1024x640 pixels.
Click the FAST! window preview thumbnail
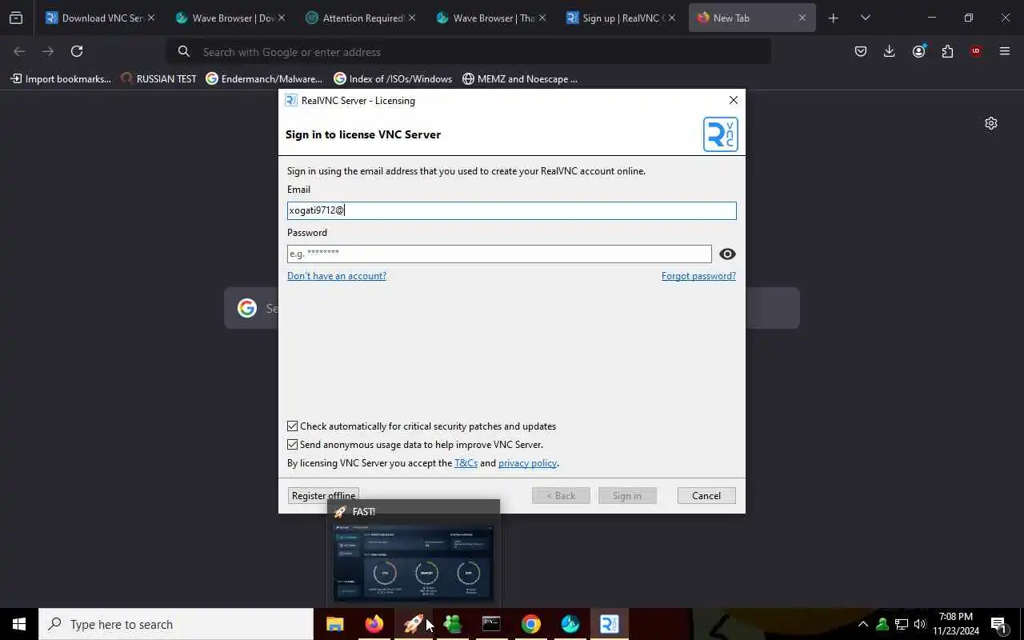[x=414, y=562]
